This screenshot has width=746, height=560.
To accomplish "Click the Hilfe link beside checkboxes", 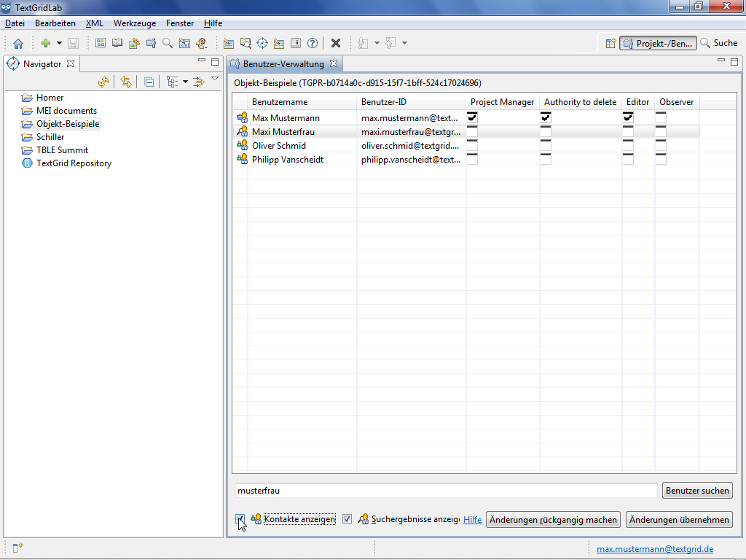I will [x=472, y=520].
